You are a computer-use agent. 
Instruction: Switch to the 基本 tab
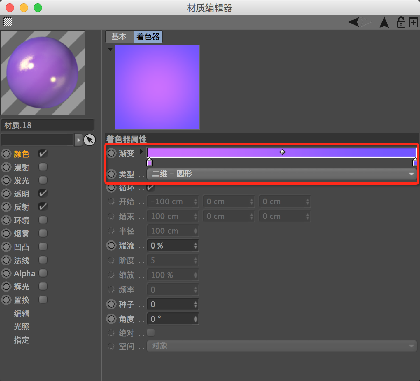[119, 37]
